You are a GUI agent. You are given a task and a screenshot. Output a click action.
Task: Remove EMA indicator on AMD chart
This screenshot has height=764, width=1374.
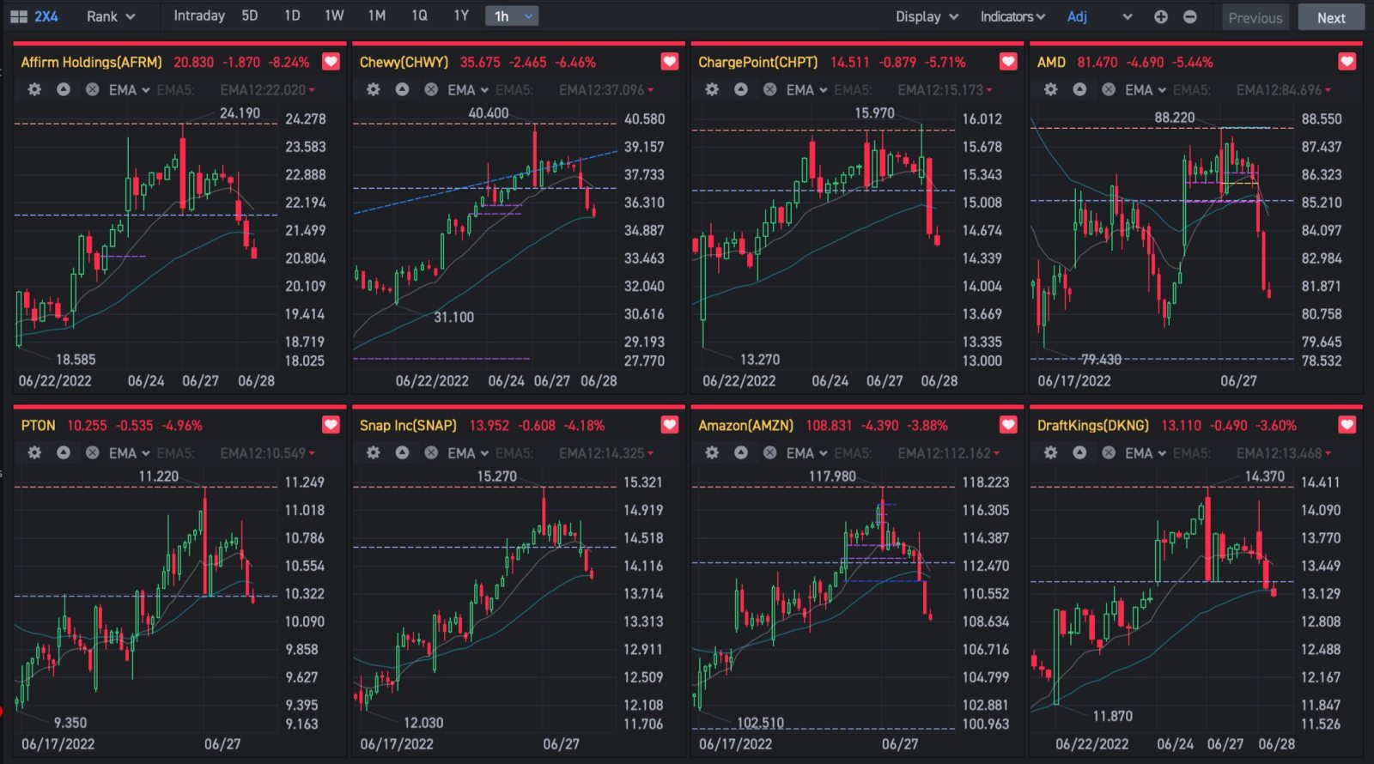tap(1109, 89)
